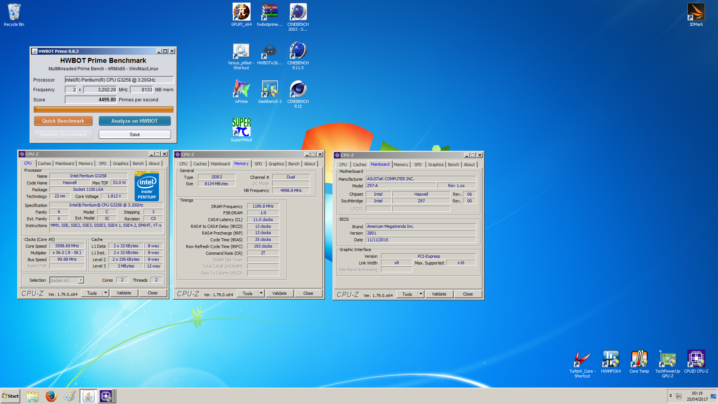The width and height of the screenshot is (718, 404).
Task: Open Mainboard tab in left CPU-Z
Action: (65, 163)
